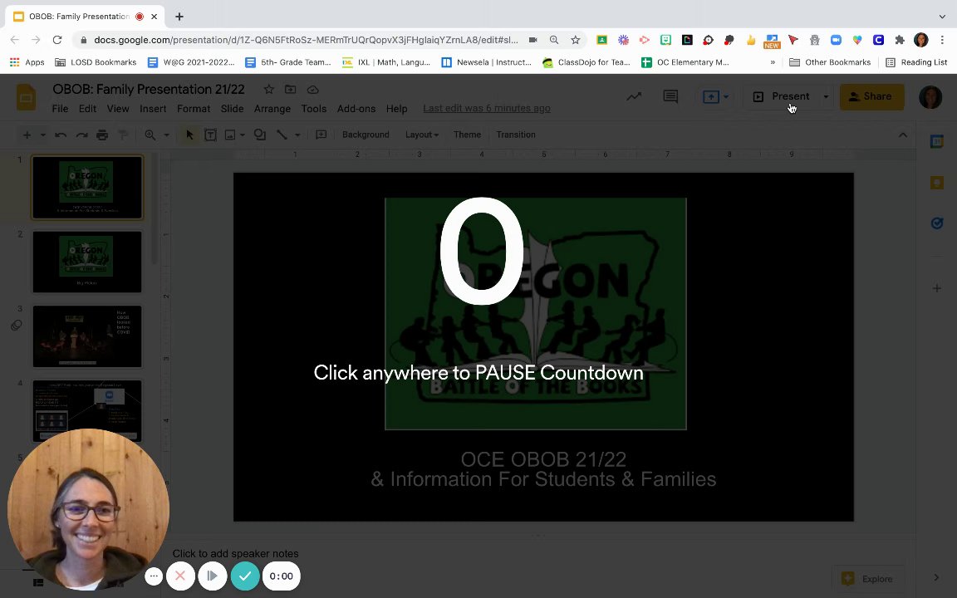This screenshot has width=957, height=598.
Task: Star the OBOB presentation document
Action: (x=268, y=90)
